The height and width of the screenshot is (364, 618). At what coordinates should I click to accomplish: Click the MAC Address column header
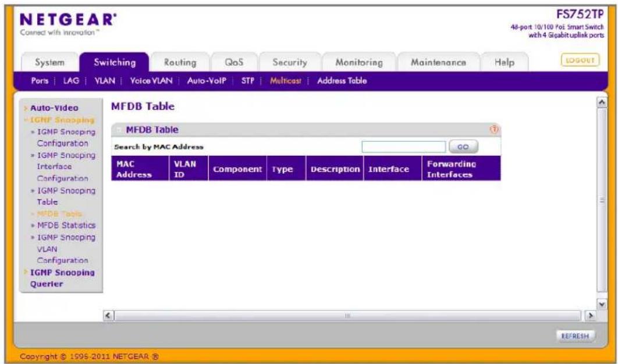point(140,168)
